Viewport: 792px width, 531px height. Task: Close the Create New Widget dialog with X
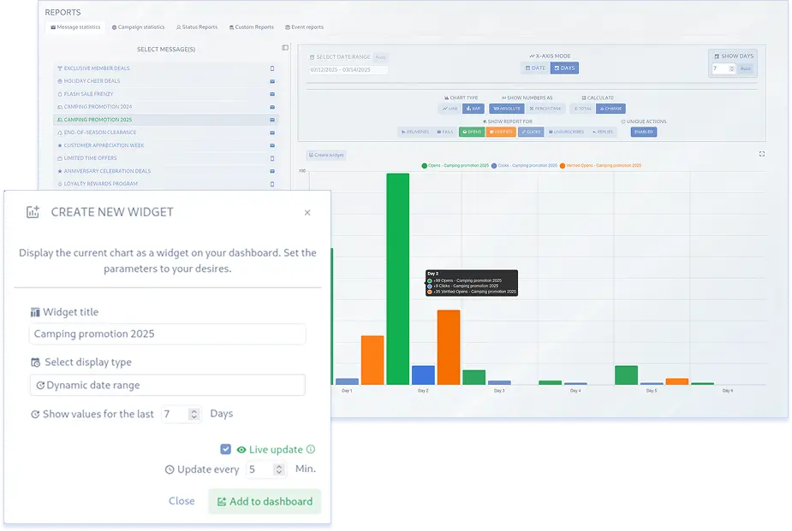click(307, 213)
